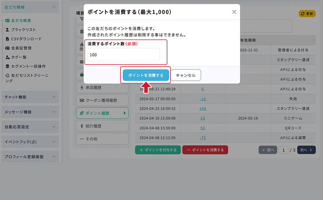This screenshot has height=200, width=323.
Task: Select the 紹介履歴 tab
Action: pos(102,126)
